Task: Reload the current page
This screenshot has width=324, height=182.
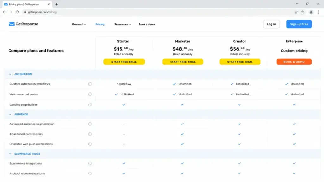Action: pyautogui.click(x=17, y=12)
